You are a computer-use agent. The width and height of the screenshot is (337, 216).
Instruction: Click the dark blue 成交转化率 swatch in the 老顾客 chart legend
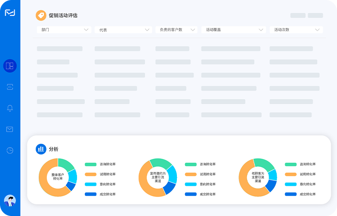point(291,194)
